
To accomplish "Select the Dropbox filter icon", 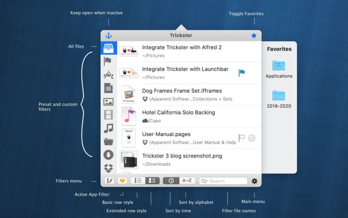I will 108,168.
